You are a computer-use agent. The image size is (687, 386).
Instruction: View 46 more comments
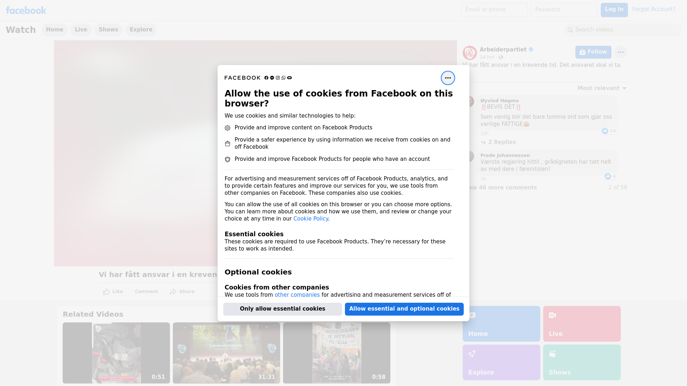500,188
